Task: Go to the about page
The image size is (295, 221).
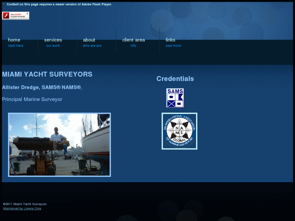Action: click(x=89, y=40)
